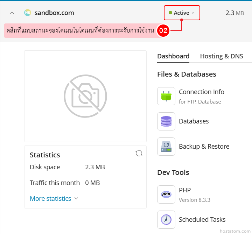Open the Connection Info text link
This screenshot has height=234, width=252.
pos(201,92)
